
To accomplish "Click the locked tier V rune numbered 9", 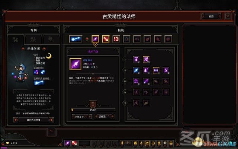I will [136, 103].
